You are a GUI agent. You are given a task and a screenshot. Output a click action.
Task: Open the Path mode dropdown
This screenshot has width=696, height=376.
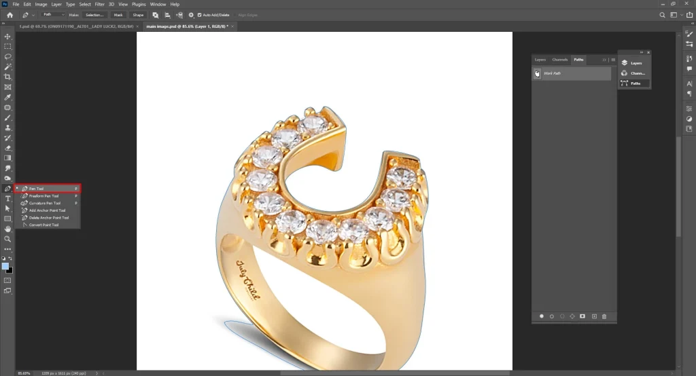point(54,14)
